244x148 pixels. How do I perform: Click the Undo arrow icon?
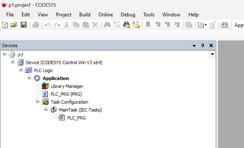[x=48, y=25]
